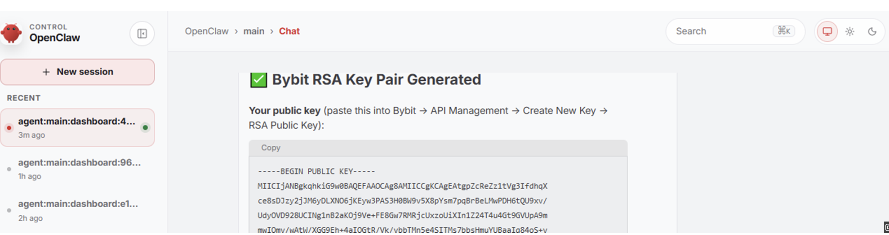Click the chevron before Chat breadcrumb
Image resolution: width=889 pixels, height=235 pixels.
[271, 31]
